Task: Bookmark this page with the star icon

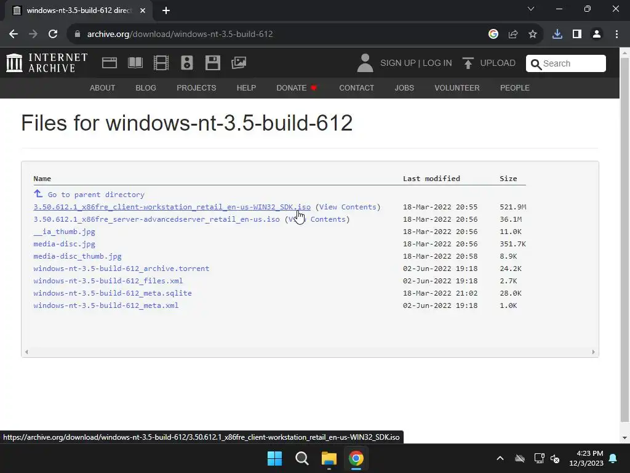Action: click(533, 34)
